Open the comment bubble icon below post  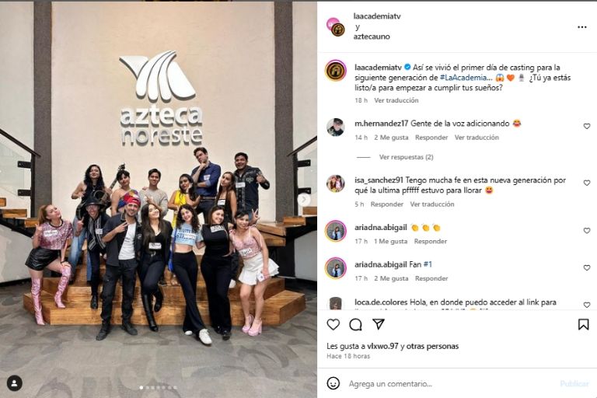(355, 324)
